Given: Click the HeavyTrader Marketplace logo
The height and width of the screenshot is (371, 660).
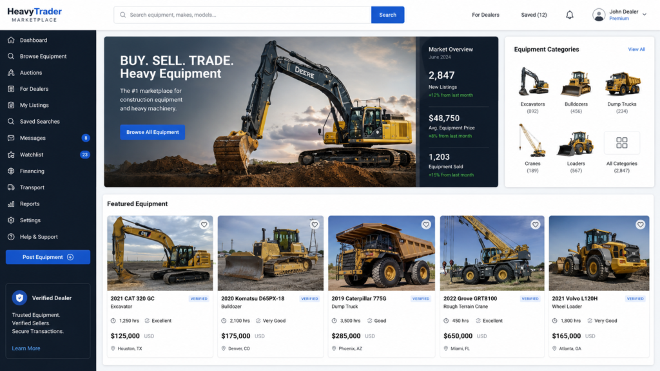Looking at the screenshot, I should pyautogui.click(x=35, y=15).
